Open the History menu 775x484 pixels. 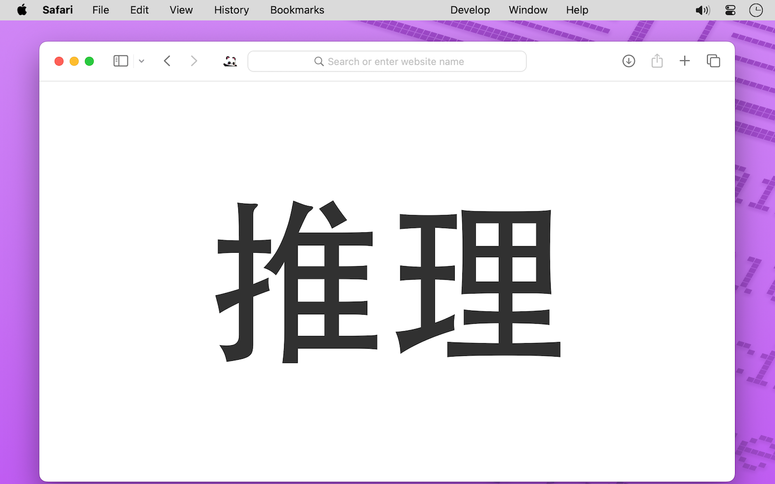tap(231, 10)
